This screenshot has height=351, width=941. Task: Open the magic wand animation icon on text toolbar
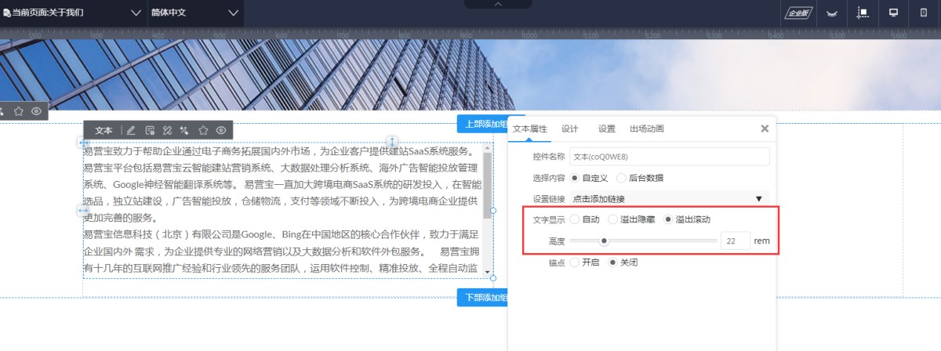tap(185, 130)
